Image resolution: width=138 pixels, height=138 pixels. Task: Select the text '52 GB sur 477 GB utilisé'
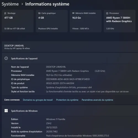click(x=15, y=29)
